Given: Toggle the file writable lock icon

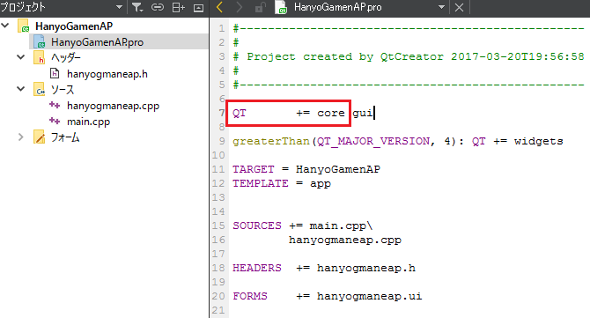Looking at the screenshot, I should [x=260, y=7].
